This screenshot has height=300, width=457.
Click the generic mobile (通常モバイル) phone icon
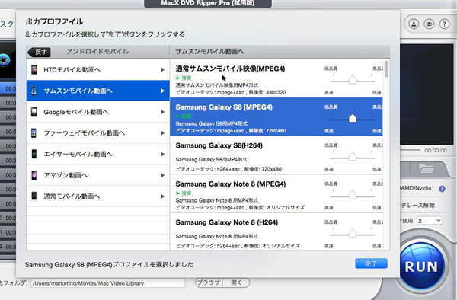tap(34, 196)
